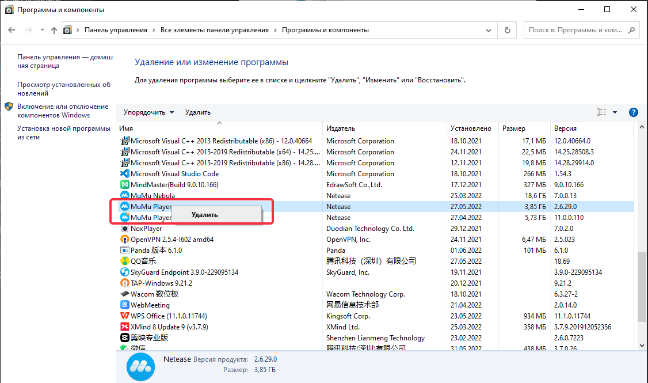Click the Удалить toolbar button
648x383 pixels.
(x=197, y=112)
